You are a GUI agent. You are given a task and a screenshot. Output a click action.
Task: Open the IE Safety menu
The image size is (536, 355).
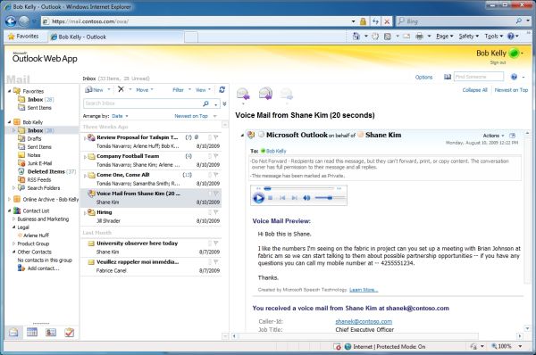click(469, 37)
